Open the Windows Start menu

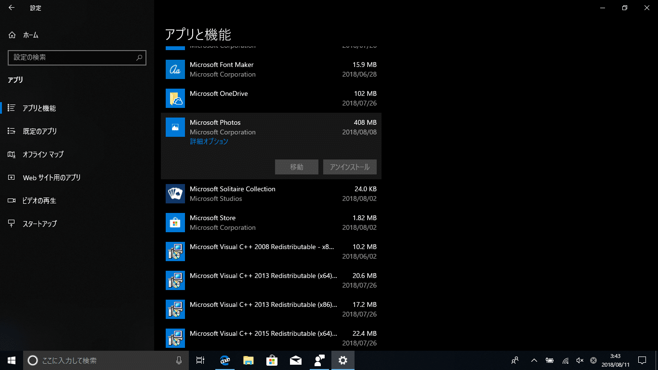pos(12,360)
